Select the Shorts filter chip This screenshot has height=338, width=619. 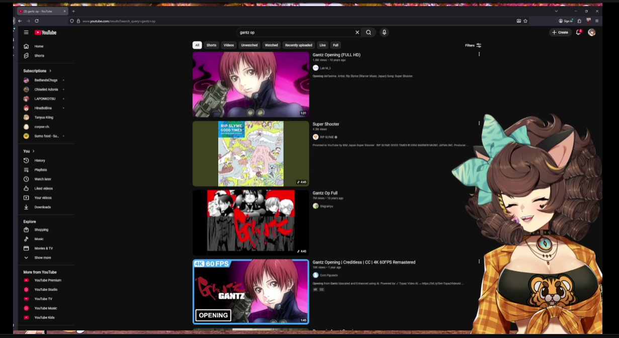pyautogui.click(x=211, y=45)
